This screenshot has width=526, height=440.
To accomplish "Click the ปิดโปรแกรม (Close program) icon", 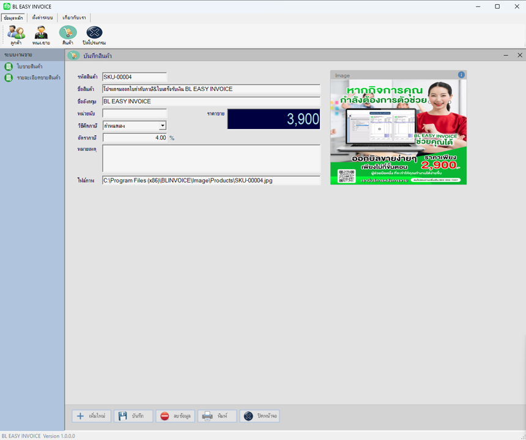I will pyautogui.click(x=94, y=35).
